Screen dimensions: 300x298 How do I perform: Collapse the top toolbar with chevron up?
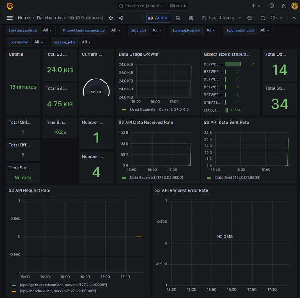tap(294, 18)
